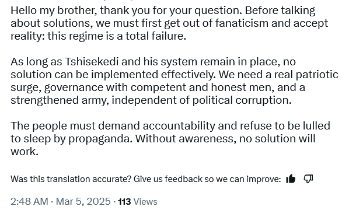Click the sentence 'this regime is a total failure'

coord(117,36)
